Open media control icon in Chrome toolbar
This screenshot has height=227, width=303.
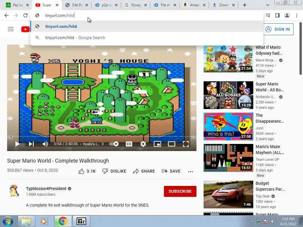click(268, 15)
